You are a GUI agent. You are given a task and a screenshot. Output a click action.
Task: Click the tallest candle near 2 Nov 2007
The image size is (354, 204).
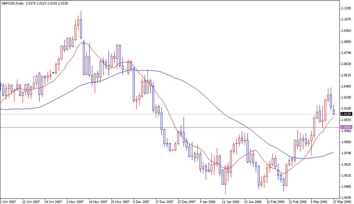[81, 26]
